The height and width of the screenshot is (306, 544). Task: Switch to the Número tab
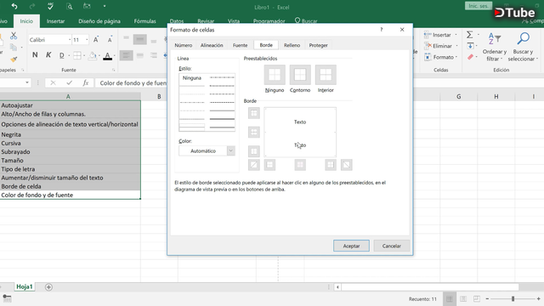tap(184, 45)
